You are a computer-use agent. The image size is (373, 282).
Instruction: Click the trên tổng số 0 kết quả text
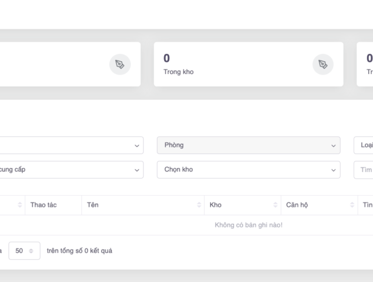point(79,251)
